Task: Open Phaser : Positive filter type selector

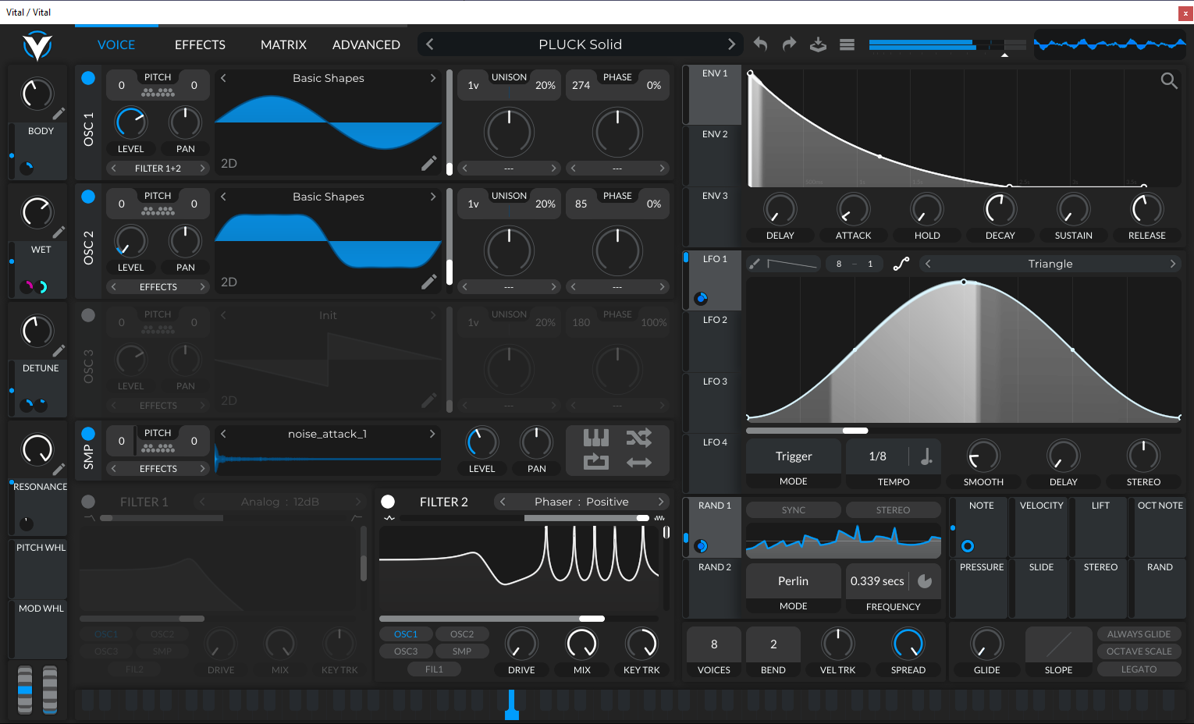Action: coord(581,502)
